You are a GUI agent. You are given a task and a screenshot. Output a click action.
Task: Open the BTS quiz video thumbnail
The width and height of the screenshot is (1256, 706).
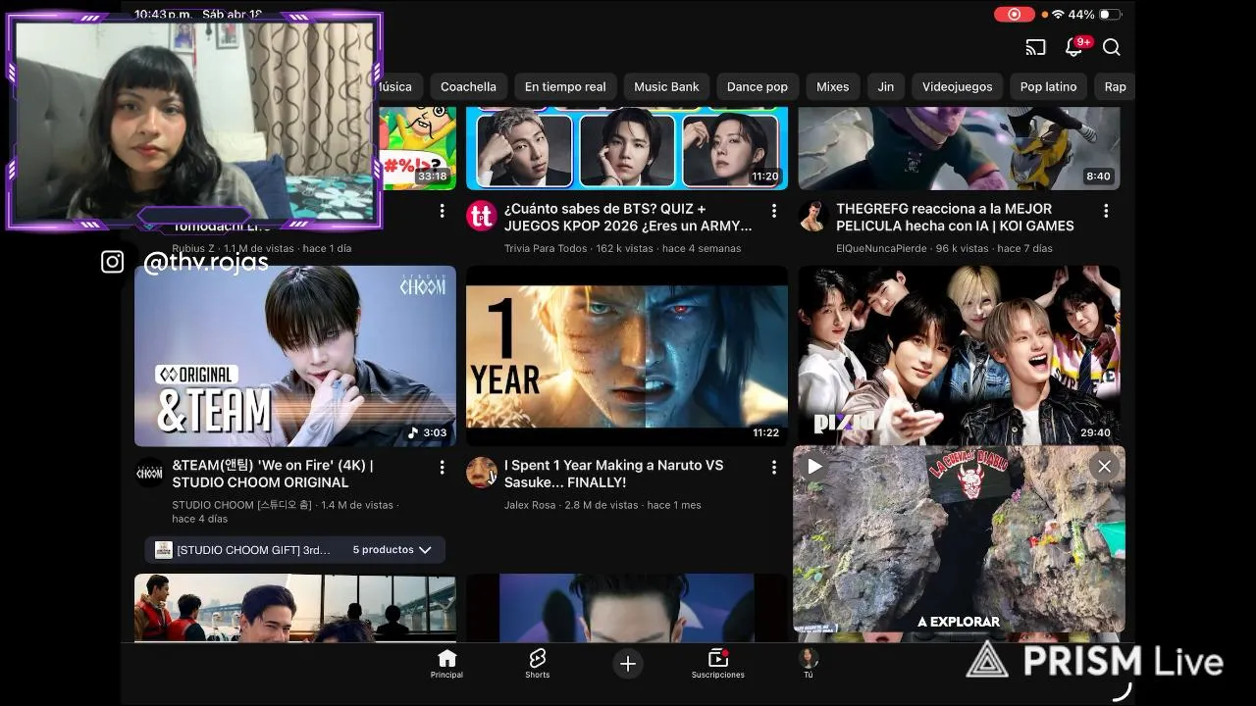coord(627,148)
